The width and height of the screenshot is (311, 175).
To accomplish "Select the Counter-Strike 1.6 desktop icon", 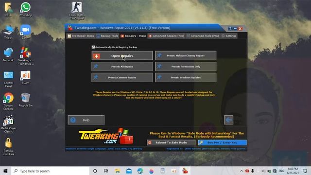I will click(x=77, y=11).
